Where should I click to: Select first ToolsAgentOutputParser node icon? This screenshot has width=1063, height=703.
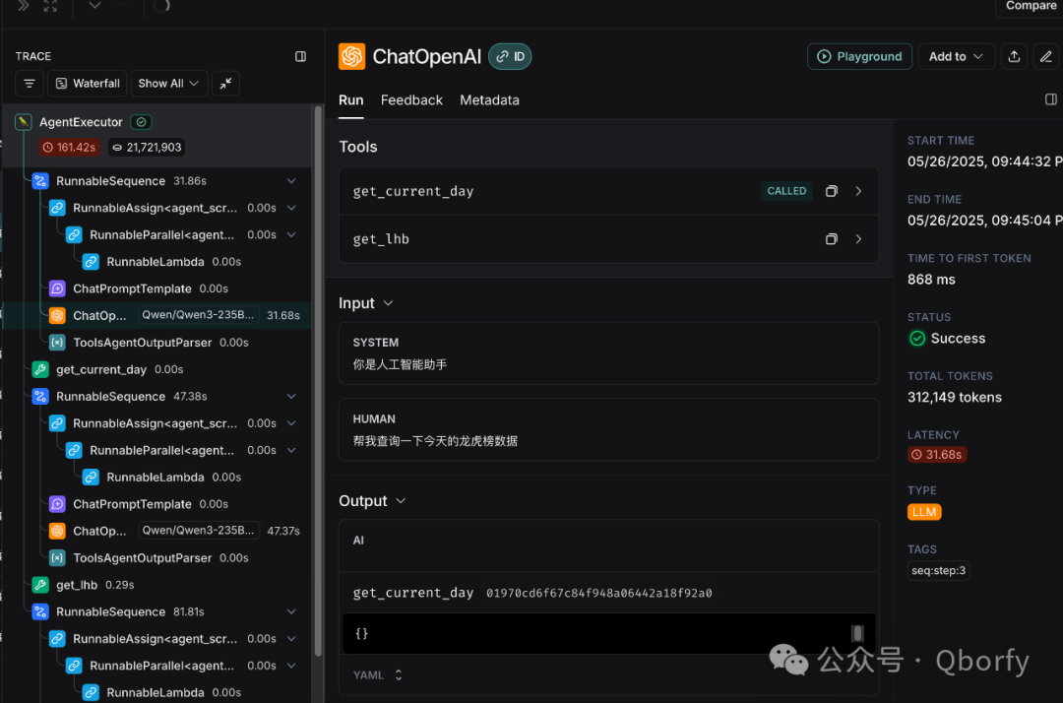[58, 343]
